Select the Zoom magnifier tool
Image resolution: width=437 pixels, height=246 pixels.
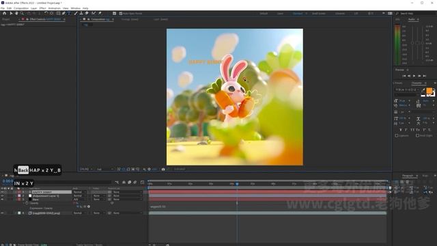coord(22,13)
